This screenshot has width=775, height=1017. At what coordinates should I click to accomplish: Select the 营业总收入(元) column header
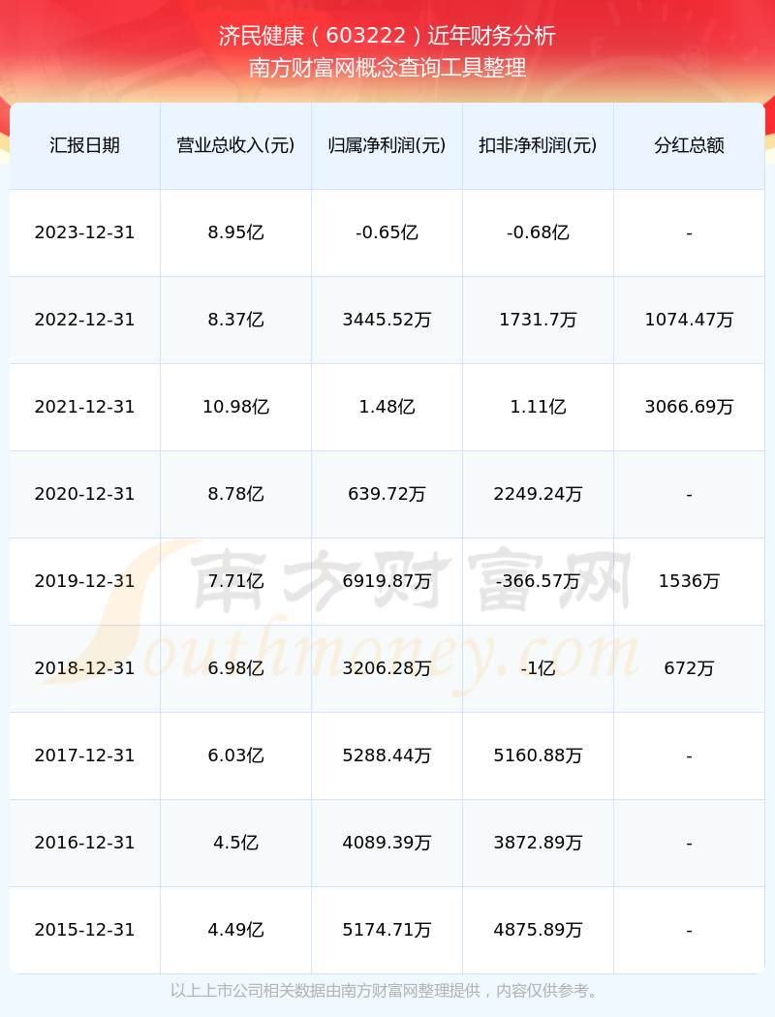pyautogui.click(x=236, y=145)
